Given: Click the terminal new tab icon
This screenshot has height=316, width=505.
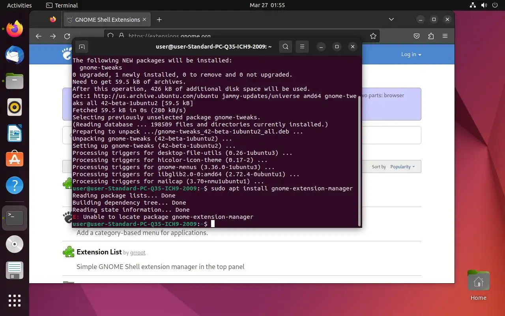Looking at the screenshot, I should pos(82,47).
